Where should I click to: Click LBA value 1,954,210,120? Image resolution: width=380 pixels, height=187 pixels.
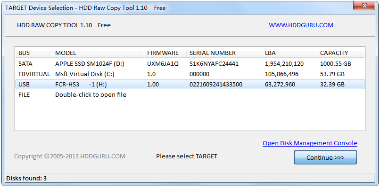(x=284, y=64)
